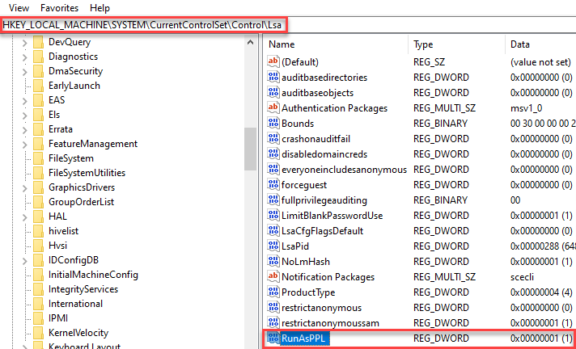
Task: Click the Notification Packages value icon
Action: click(273, 277)
